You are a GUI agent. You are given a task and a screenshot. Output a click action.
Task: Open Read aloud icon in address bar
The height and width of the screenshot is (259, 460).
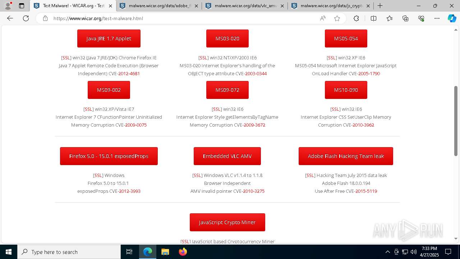pos(323,18)
